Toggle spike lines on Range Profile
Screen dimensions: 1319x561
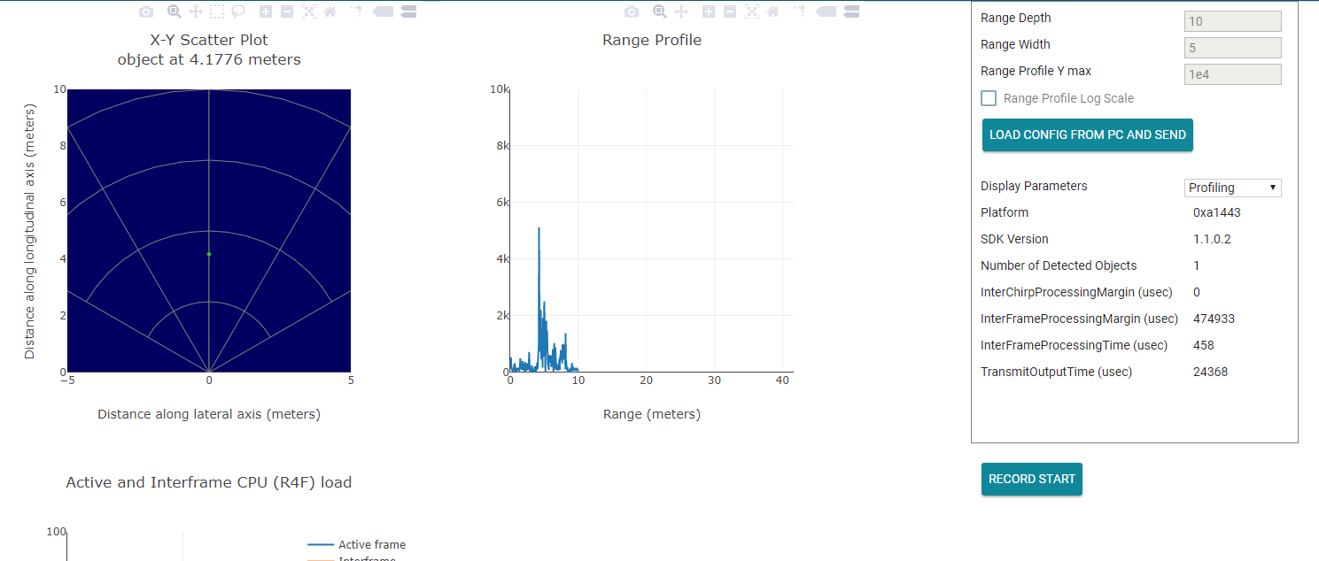point(801,12)
